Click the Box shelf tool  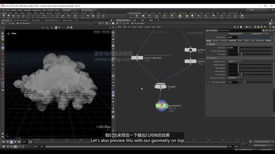pos(4,16)
